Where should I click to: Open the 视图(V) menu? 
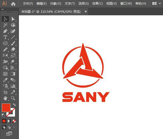click(111, 4)
